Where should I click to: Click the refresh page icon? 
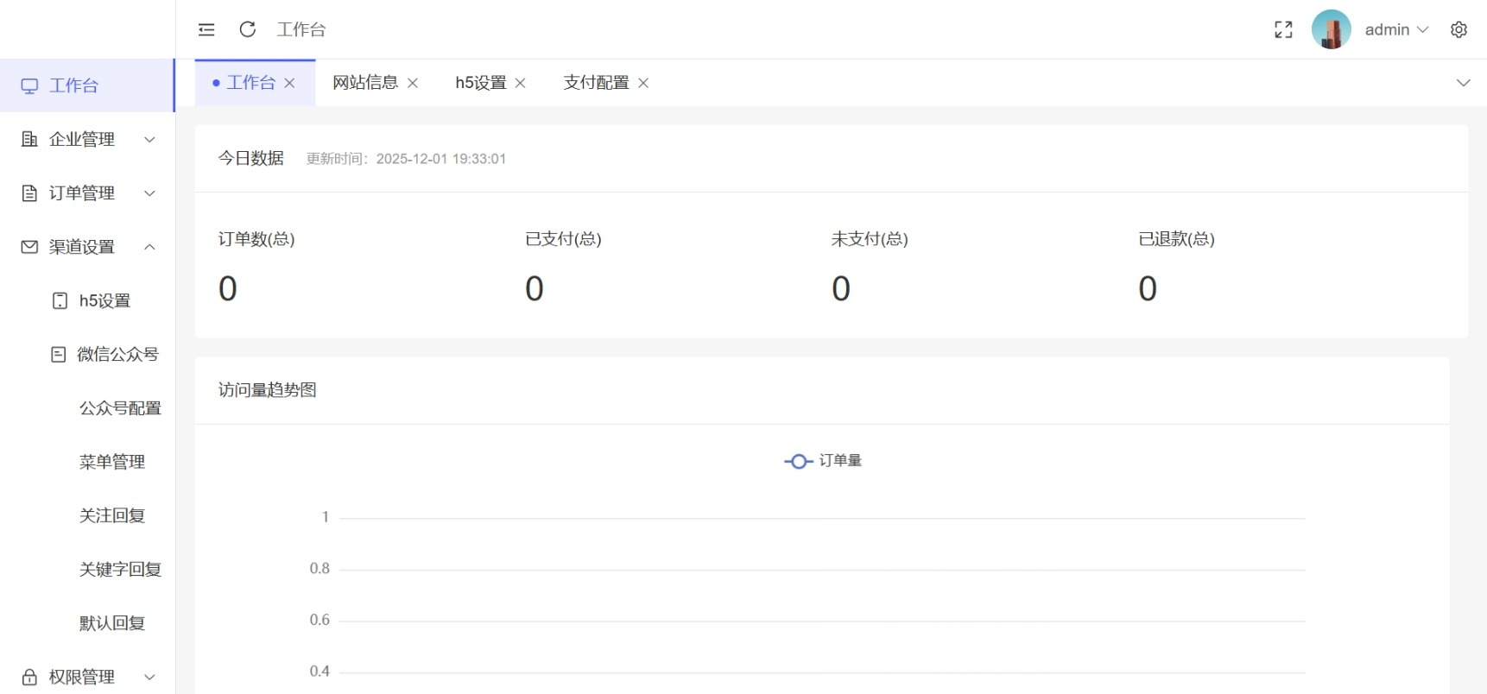[248, 30]
